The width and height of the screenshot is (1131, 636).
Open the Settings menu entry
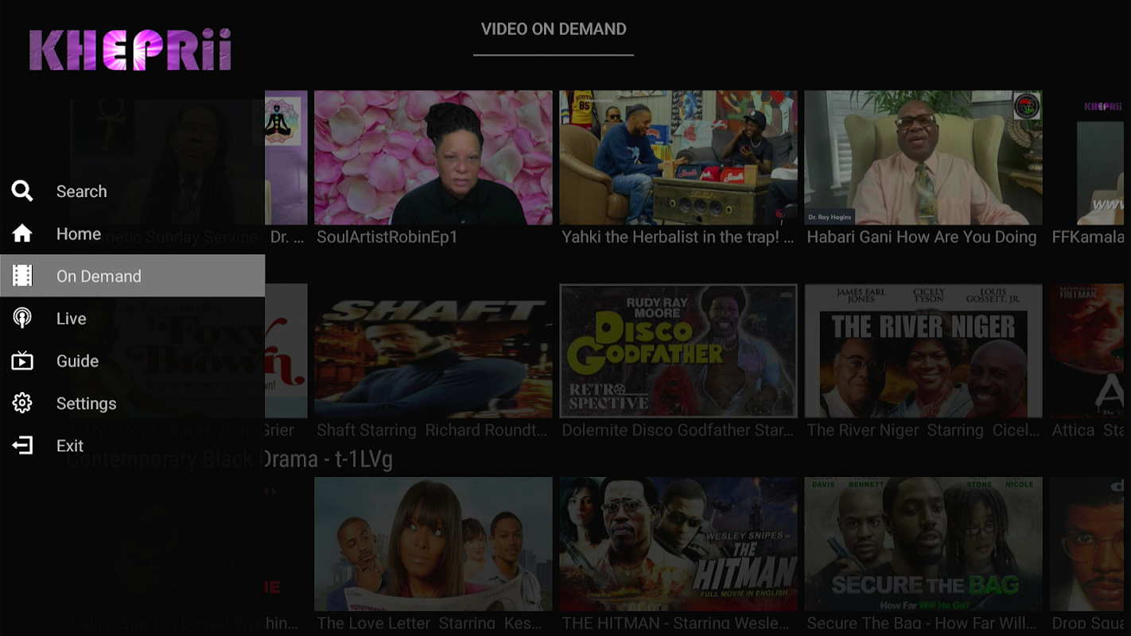point(132,403)
